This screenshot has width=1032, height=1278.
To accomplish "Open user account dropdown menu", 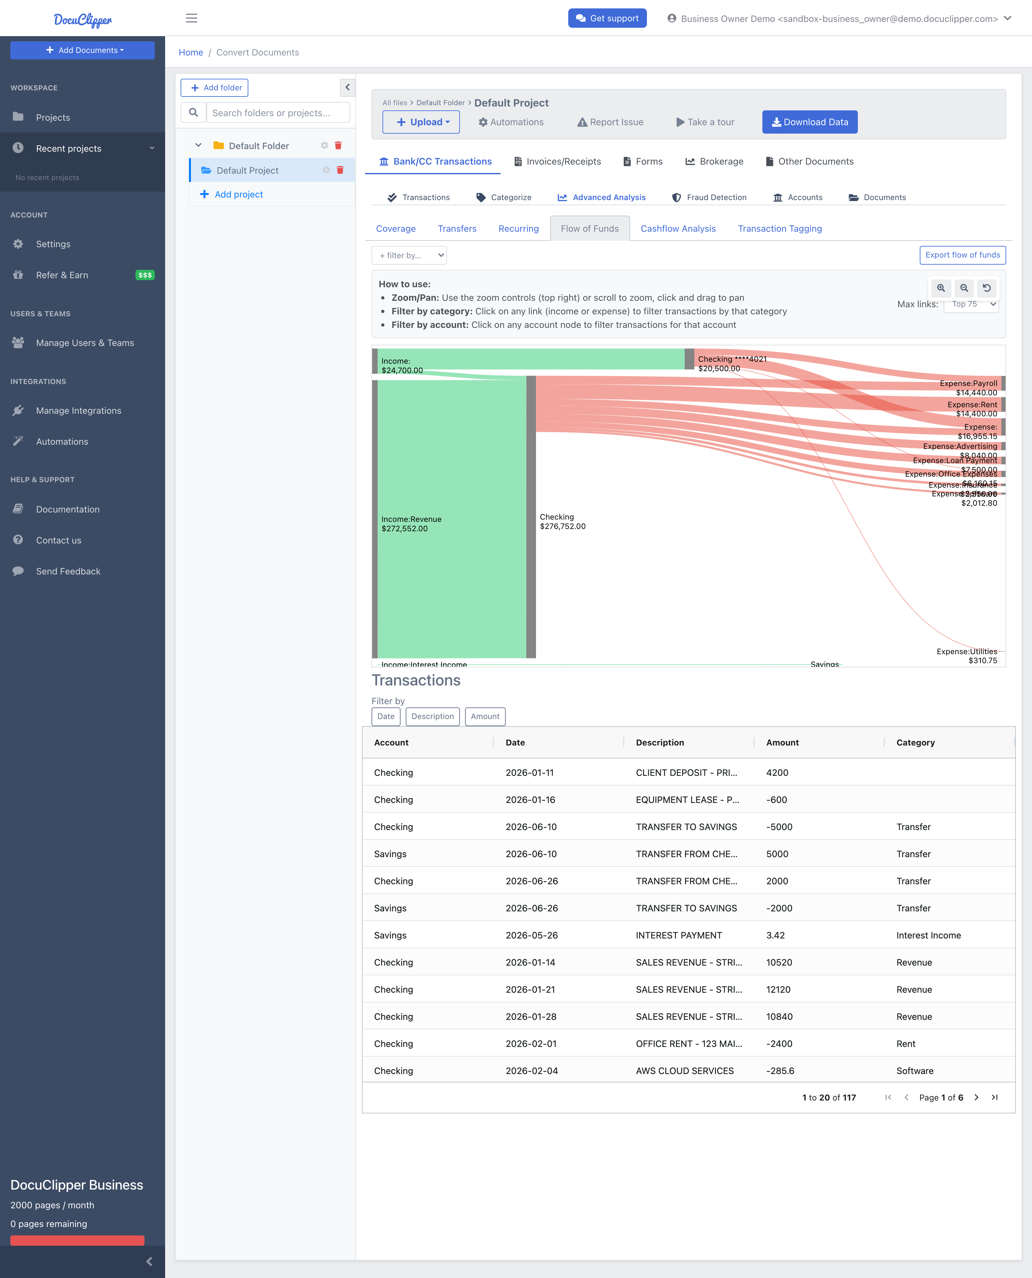I will coord(839,18).
